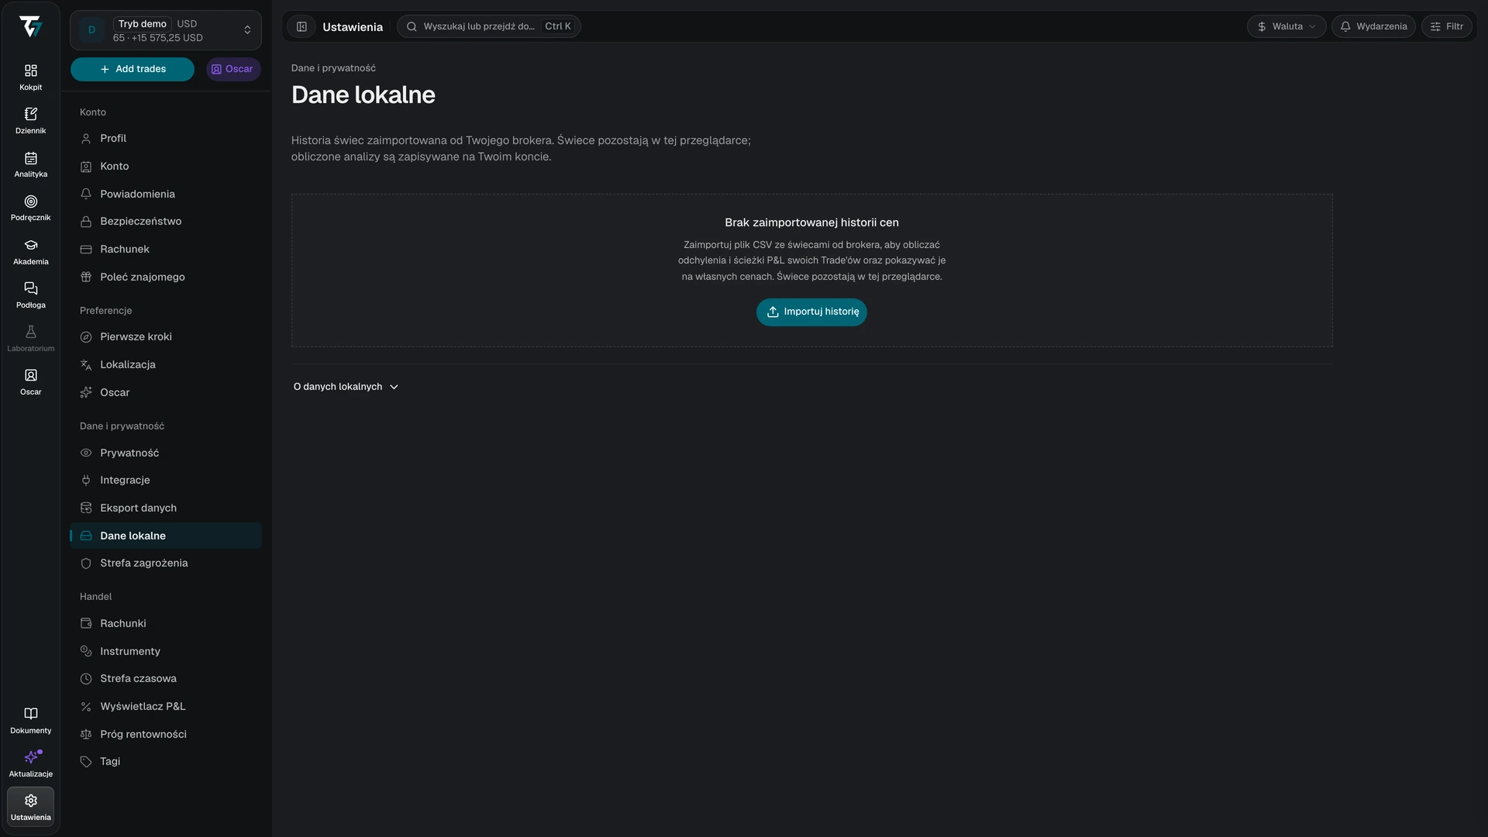Screen dimensions: 1488x837
Task: Click search field Wyszukaj lub przejdź do
Action: point(488,26)
